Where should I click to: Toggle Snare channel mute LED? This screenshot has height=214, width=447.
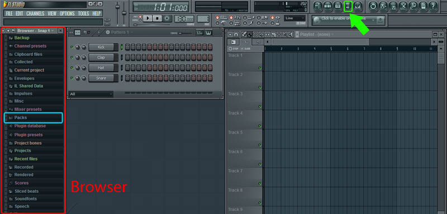pos(72,78)
